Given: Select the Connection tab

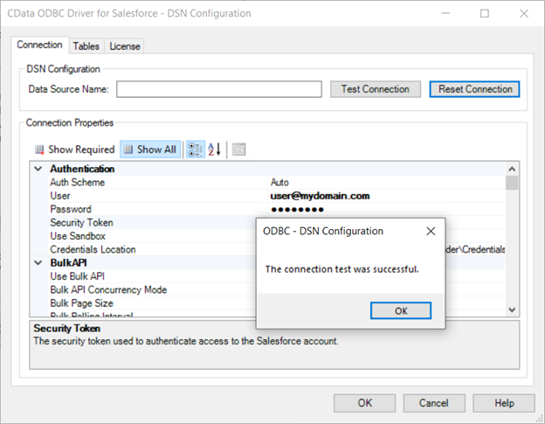Looking at the screenshot, I should (x=40, y=45).
